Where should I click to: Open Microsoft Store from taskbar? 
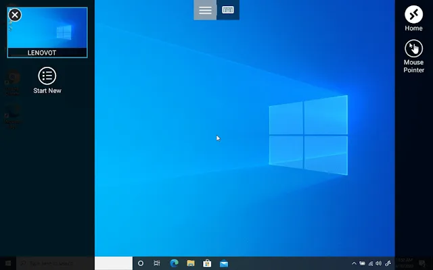point(207,263)
